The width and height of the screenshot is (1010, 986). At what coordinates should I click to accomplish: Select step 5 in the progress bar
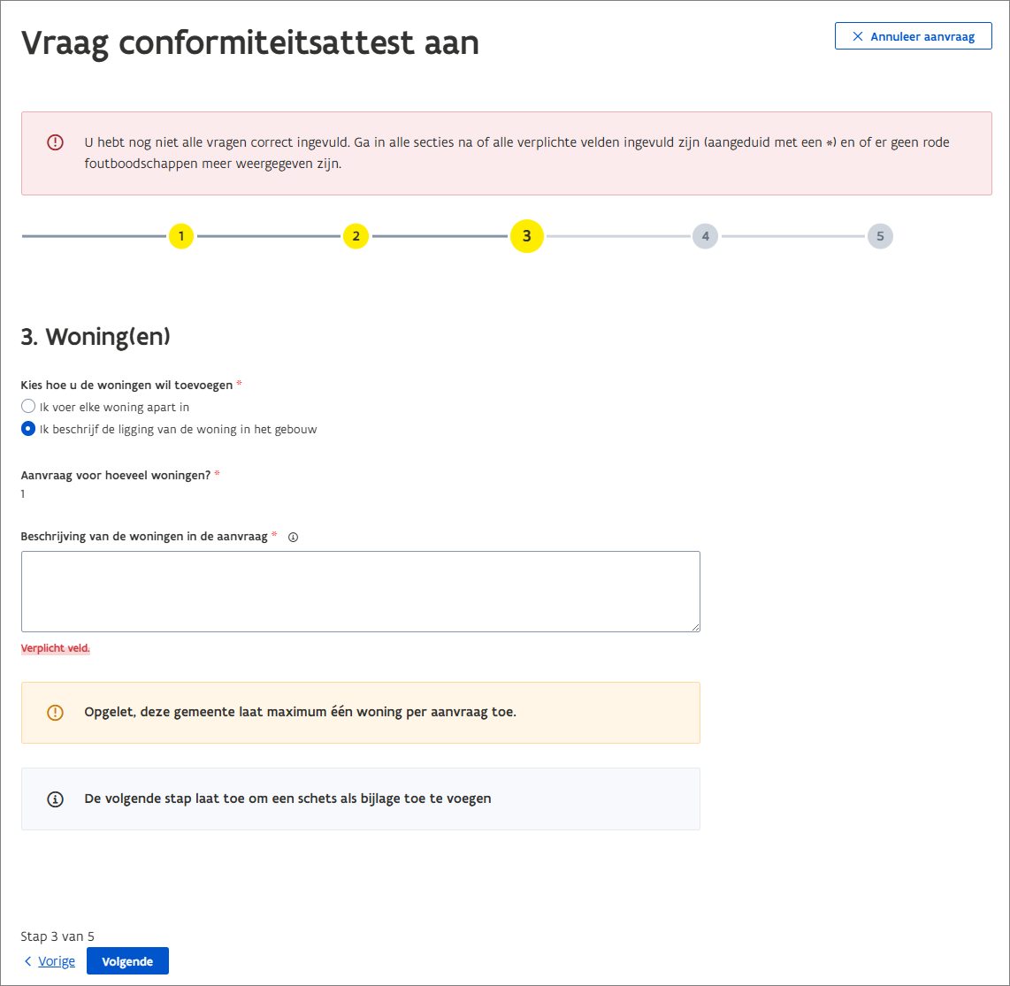click(x=880, y=236)
